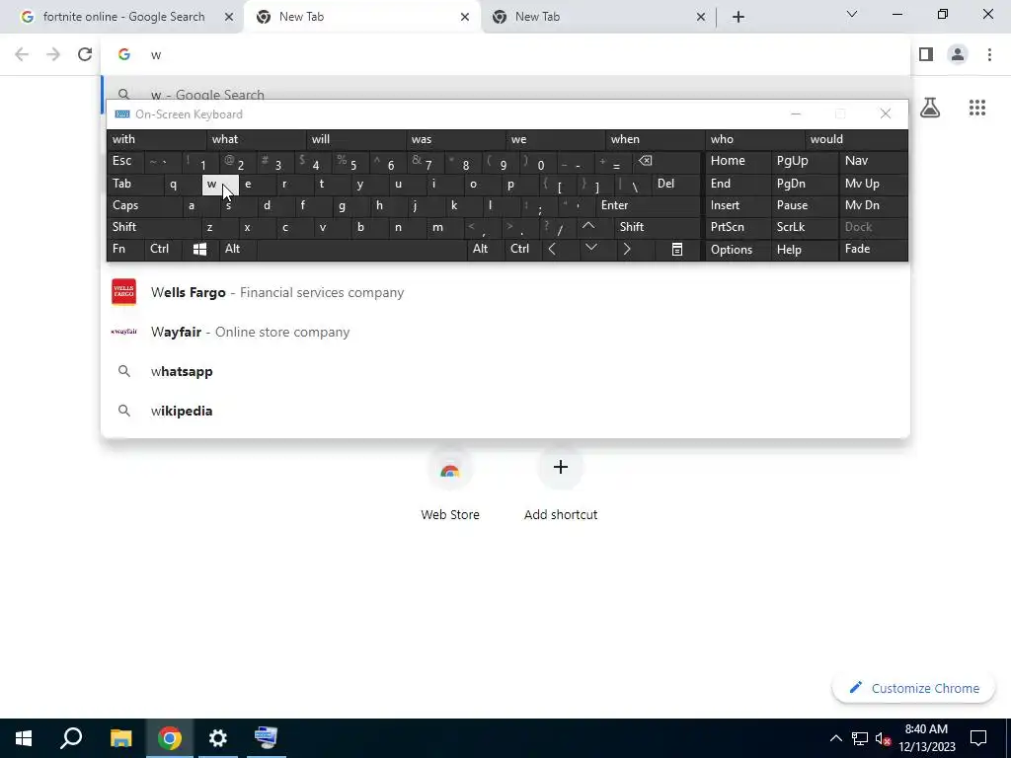1011x758 pixels.
Task: Toggle the left Alt key
Action: click(237, 249)
